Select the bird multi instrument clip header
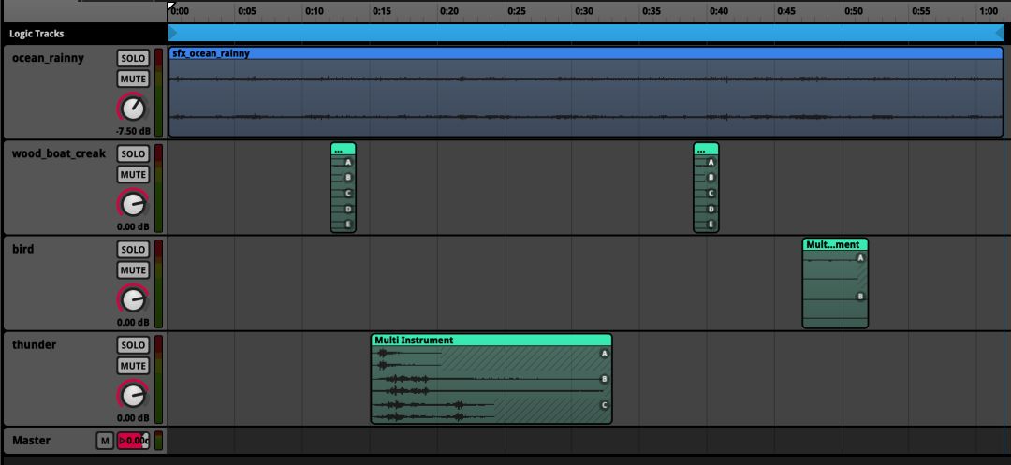1011x465 pixels. (835, 245)
